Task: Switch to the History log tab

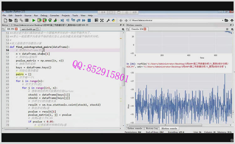Action: tap(151, 128)
